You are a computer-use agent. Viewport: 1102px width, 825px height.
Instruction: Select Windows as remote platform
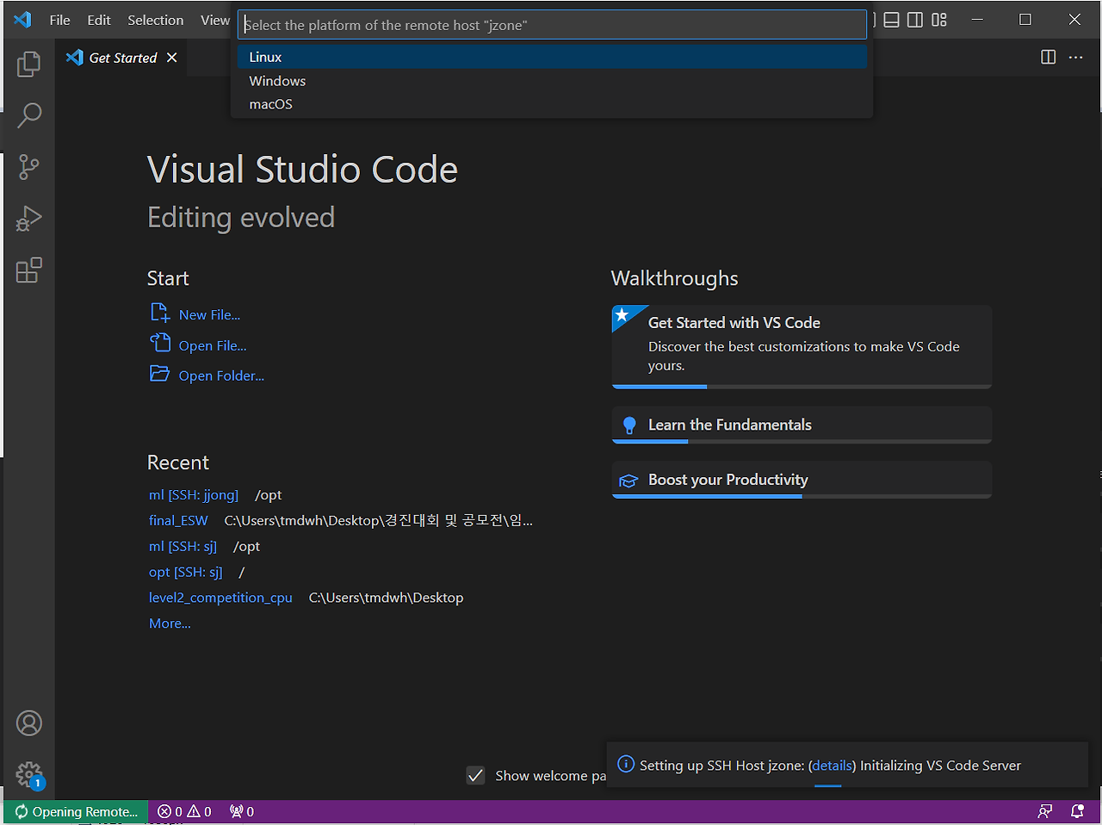click(552, 81)
